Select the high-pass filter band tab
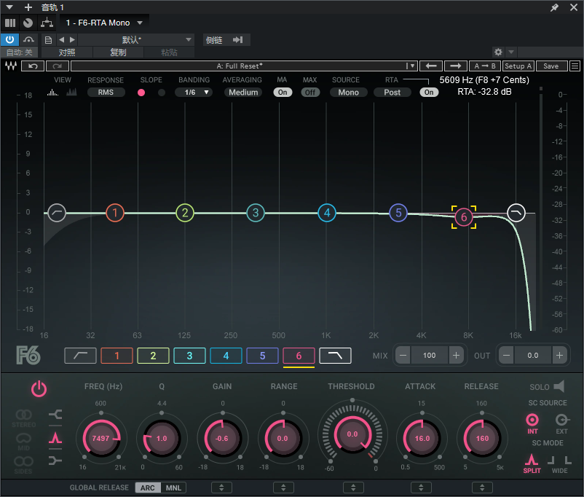 [80, 356]
